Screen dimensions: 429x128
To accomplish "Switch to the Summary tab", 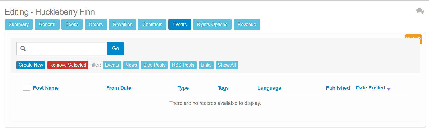I will click(x=19, y=24).
